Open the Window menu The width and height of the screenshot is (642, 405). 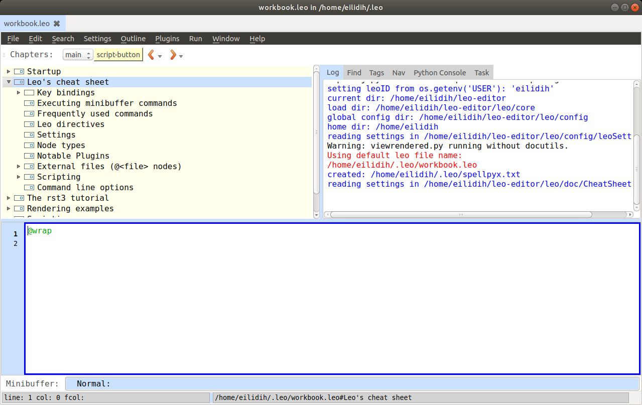pos(226,39)
